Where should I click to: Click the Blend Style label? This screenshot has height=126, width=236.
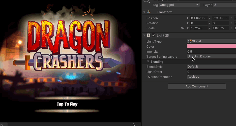(x=154, y=67)
